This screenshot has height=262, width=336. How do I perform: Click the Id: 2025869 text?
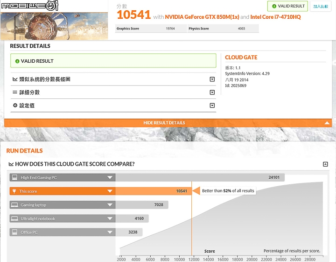click(x=236, y=86)
